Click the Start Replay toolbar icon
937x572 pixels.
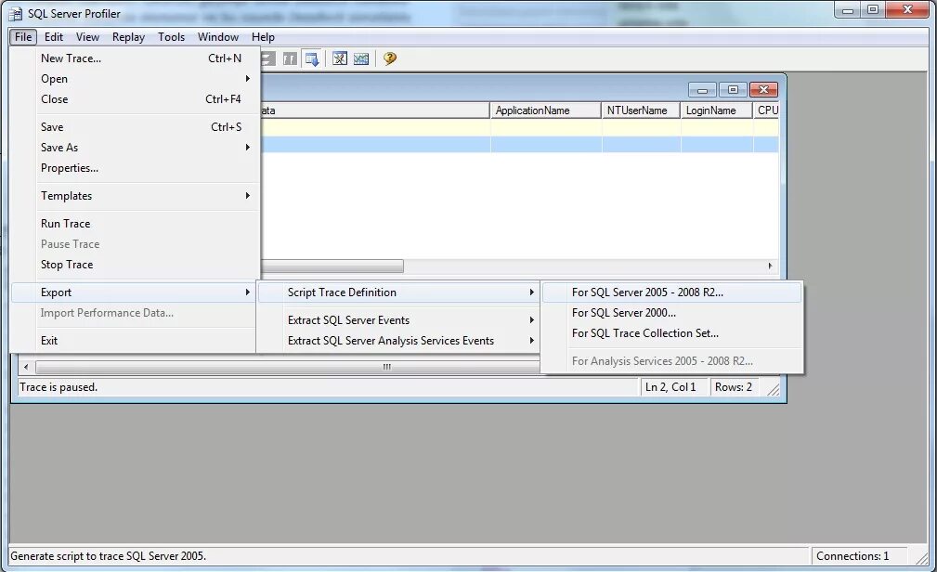[267, 58]
